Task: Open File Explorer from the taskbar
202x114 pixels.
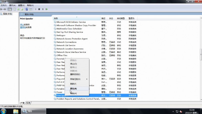Action: pos(16,111)
